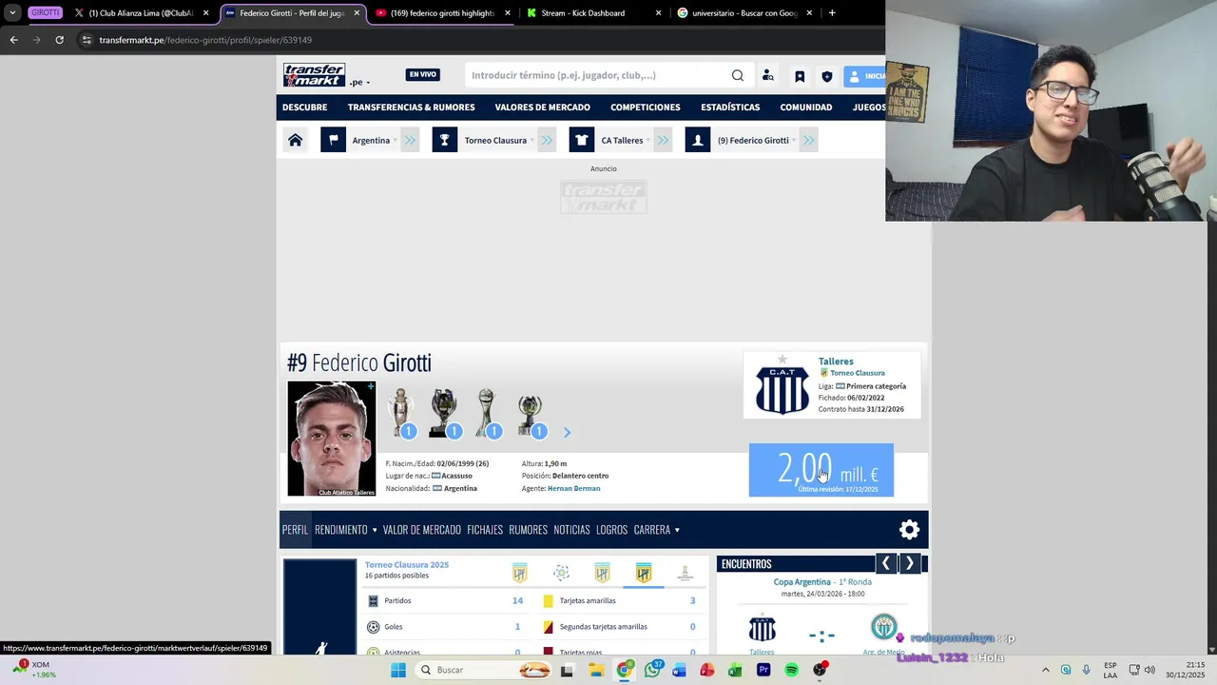Click Federico Girotti player photo
Screen dimensions: 1217x685
(x=332, y=439)
